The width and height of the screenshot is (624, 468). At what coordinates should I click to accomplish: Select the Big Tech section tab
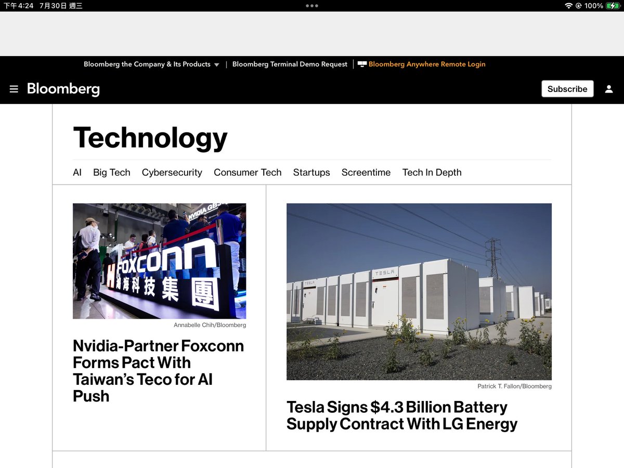(x=112, y=173)
